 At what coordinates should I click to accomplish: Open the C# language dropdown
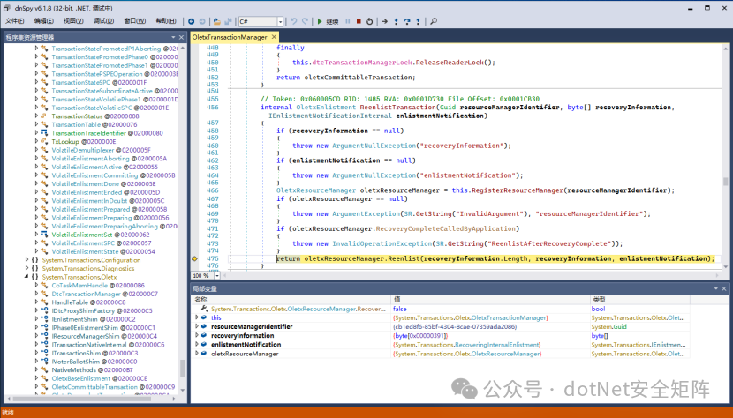pyautogui.click(x=281, y=21)
